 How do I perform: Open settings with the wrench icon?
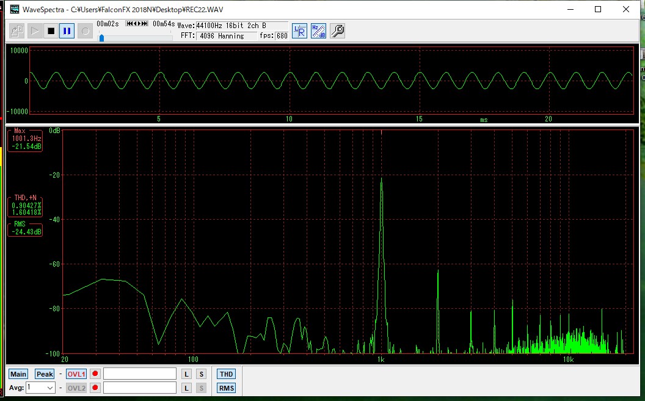338,31
